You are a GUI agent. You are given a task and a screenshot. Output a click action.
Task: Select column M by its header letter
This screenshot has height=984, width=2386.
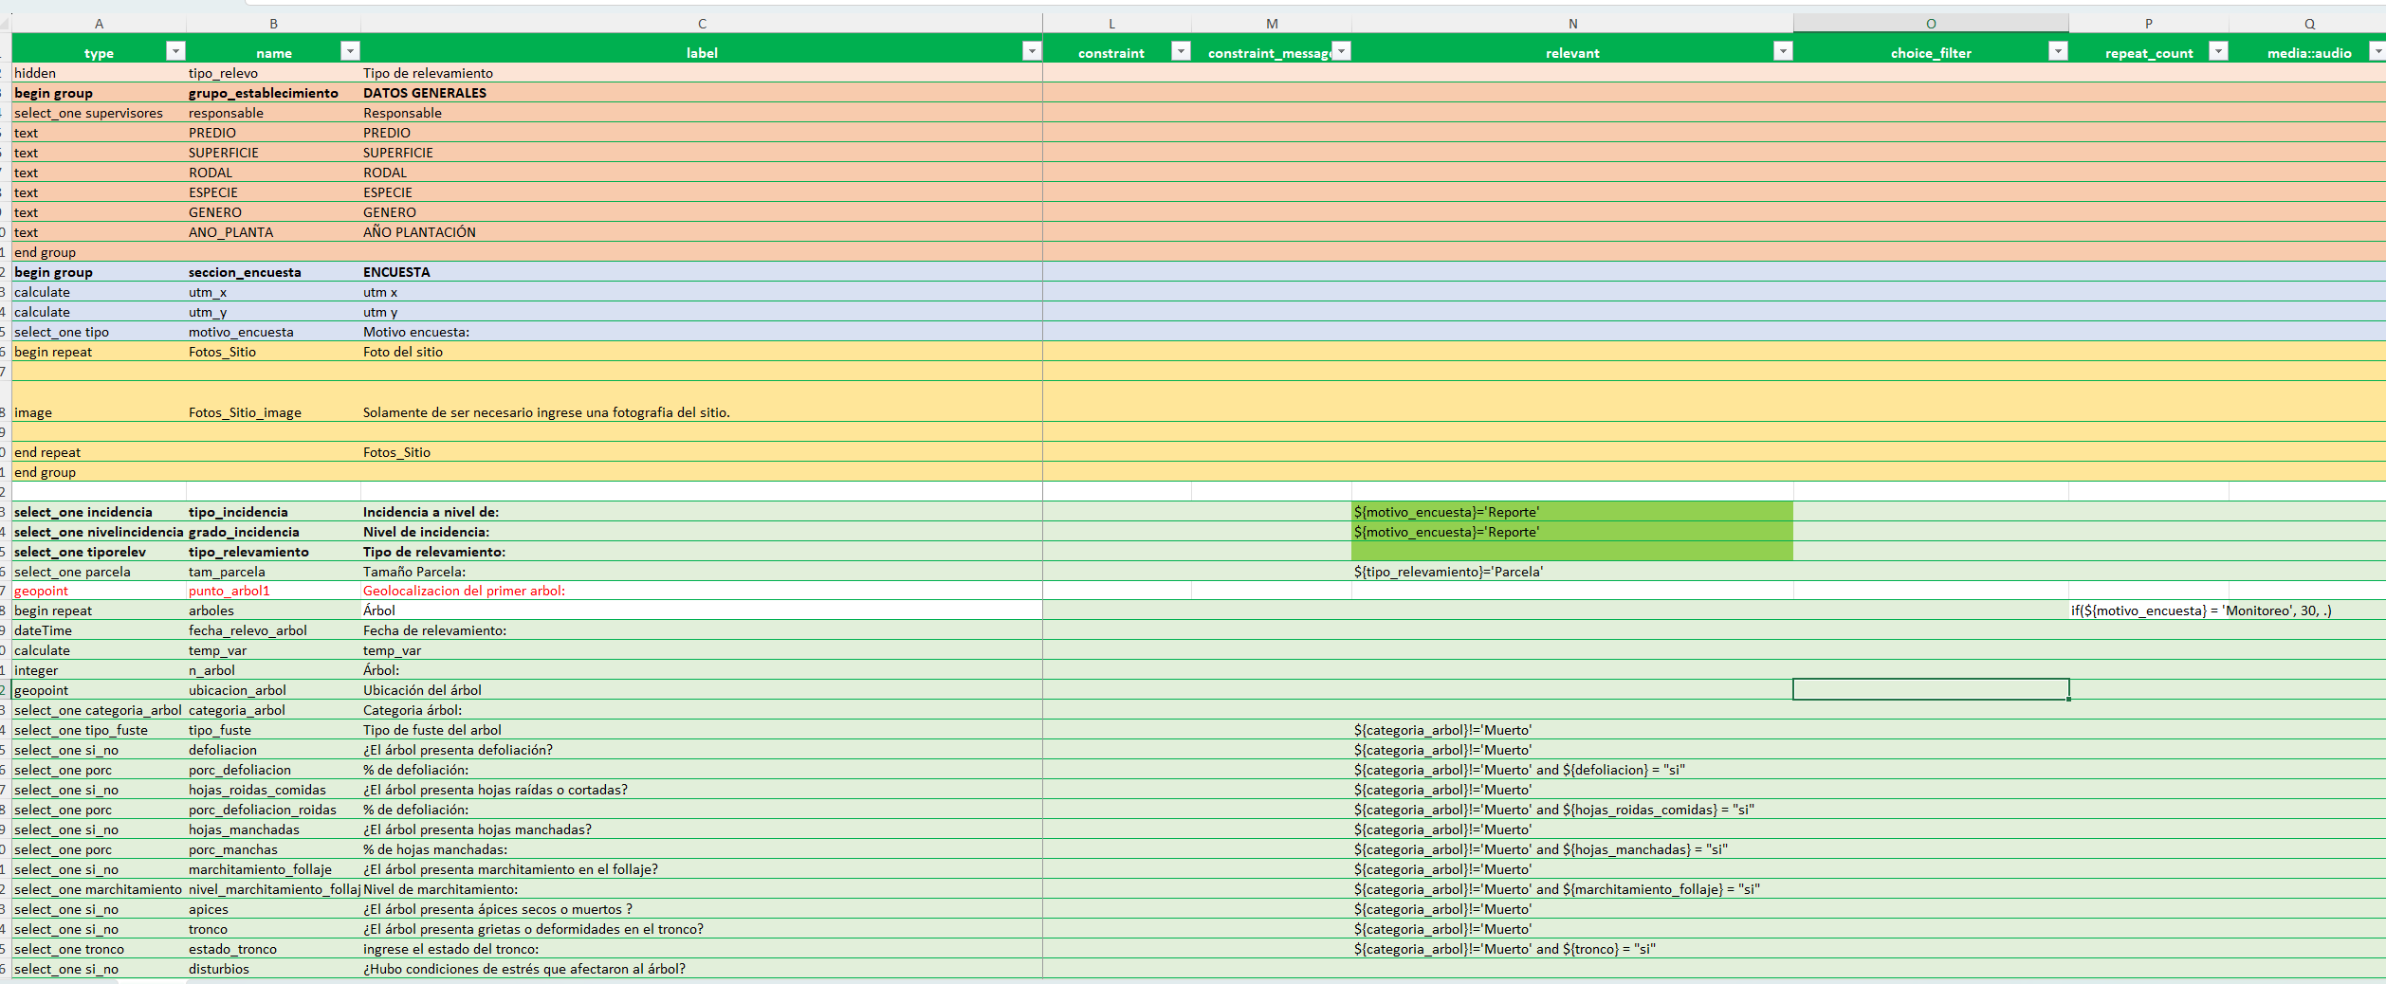click(x=1272, y=24)
